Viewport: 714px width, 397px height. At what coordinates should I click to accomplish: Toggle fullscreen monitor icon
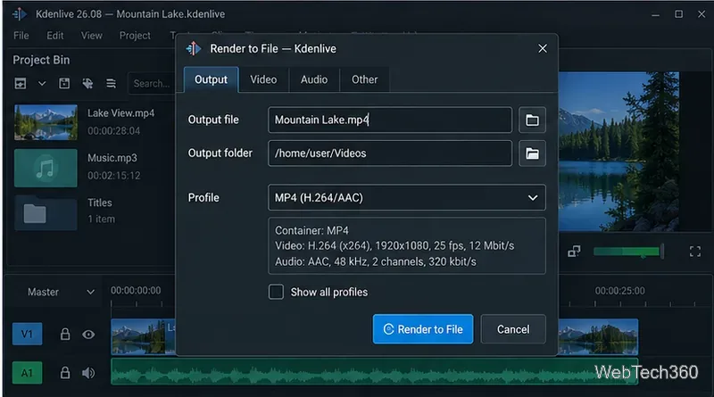695,252
